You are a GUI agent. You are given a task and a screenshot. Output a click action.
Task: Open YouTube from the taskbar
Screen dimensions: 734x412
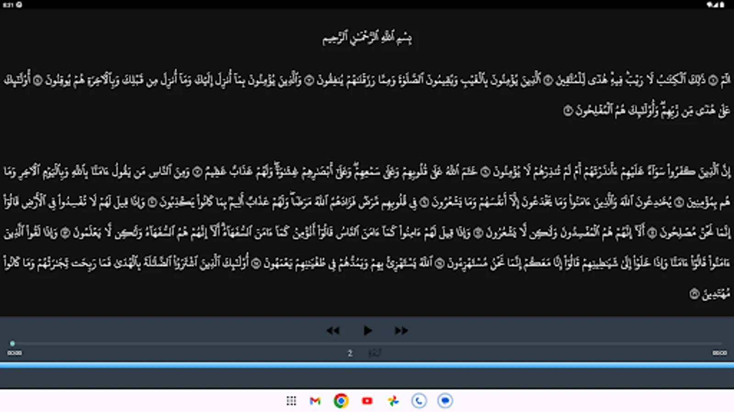367,401
